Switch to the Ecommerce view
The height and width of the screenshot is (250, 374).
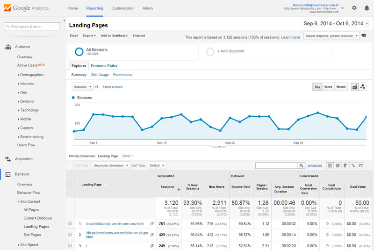click(123, 75)
